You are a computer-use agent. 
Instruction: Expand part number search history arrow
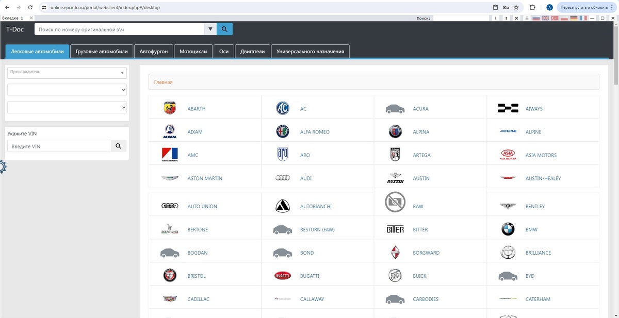coord(210,29)
